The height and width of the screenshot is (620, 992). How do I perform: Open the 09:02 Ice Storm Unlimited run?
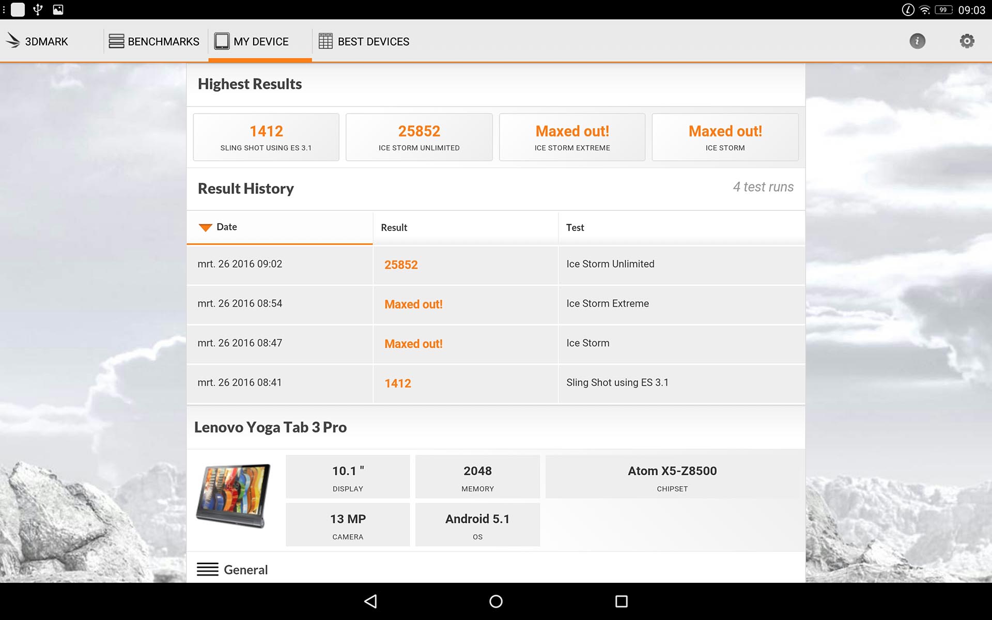(495, 265)
